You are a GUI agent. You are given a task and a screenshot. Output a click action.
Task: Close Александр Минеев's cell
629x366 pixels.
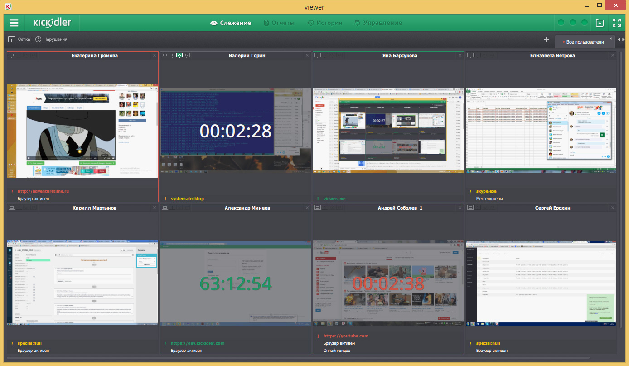(307, 208)
